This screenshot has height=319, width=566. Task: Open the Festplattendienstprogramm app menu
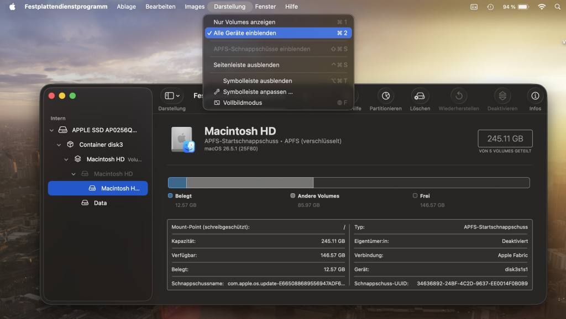(x=66, y=7)
